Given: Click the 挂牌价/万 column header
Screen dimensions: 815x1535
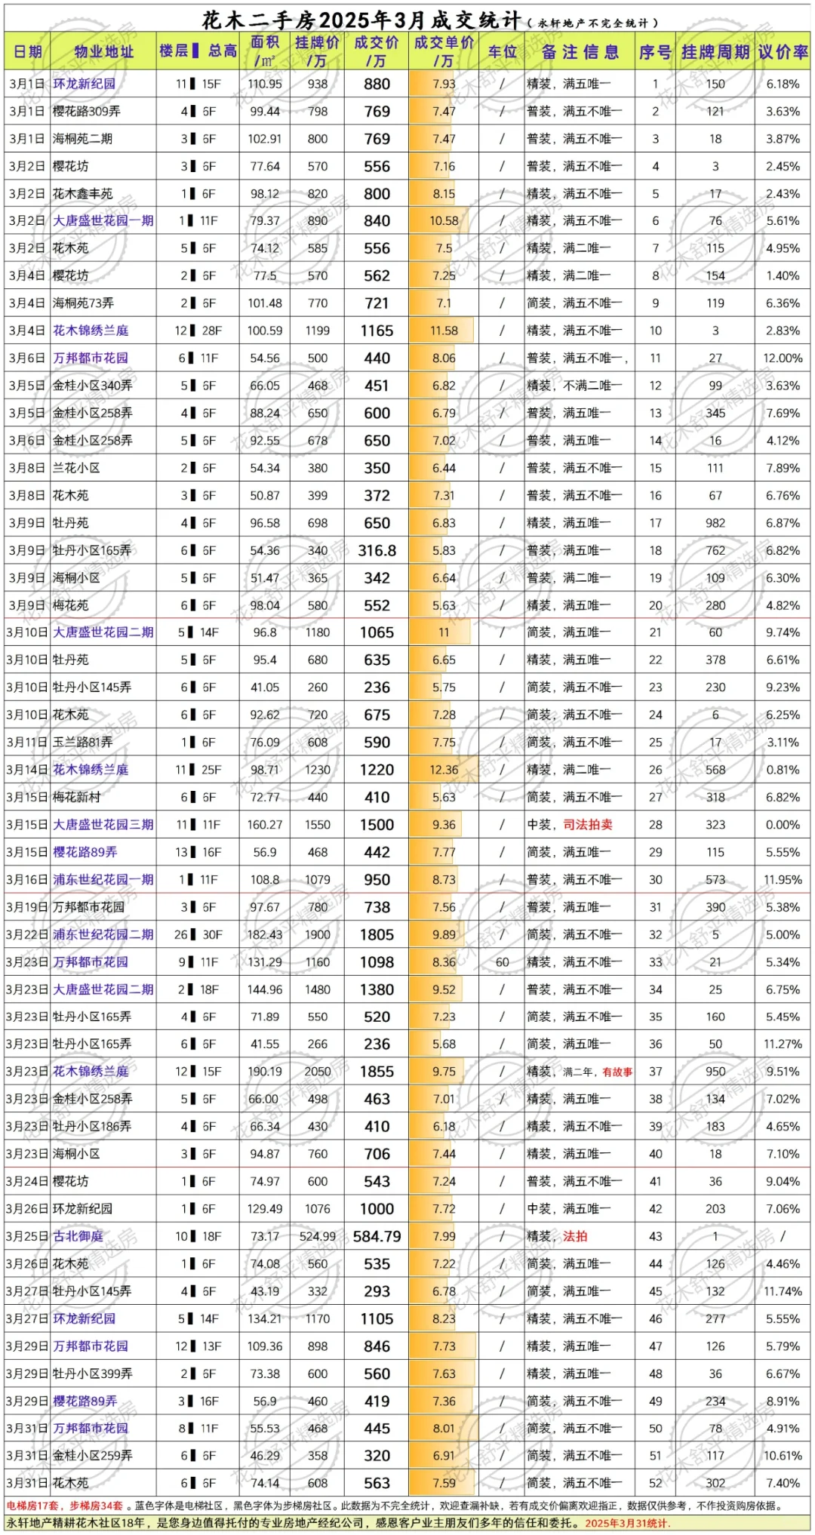Looking at the screenshot, I should 317,51.
